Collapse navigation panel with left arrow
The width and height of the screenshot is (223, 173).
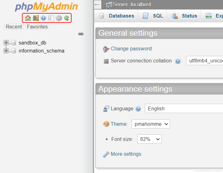coord(97,5)
